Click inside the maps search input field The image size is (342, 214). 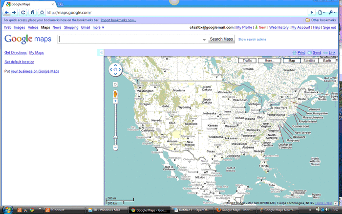click(x=130, y=39)
